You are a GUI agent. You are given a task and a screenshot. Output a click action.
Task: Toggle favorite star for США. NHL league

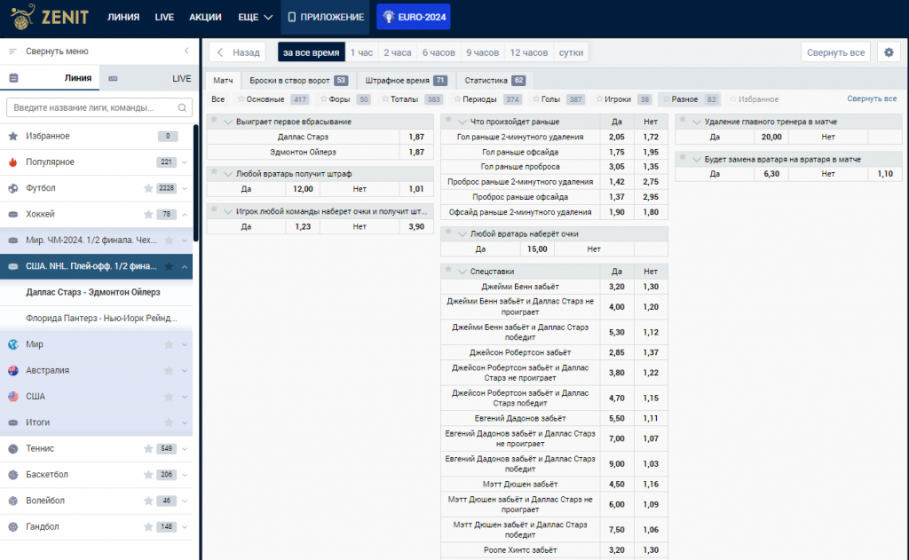169,266
